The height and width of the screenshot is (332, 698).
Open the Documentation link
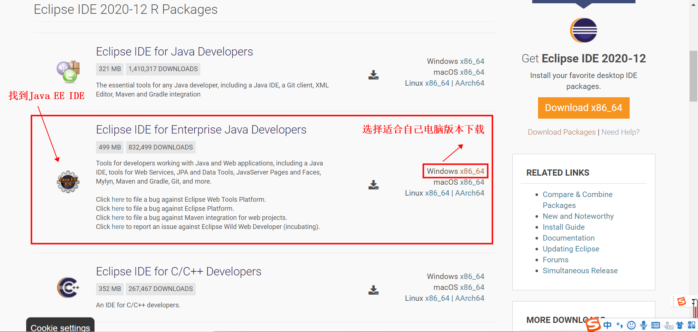click(x=569, y=238)
